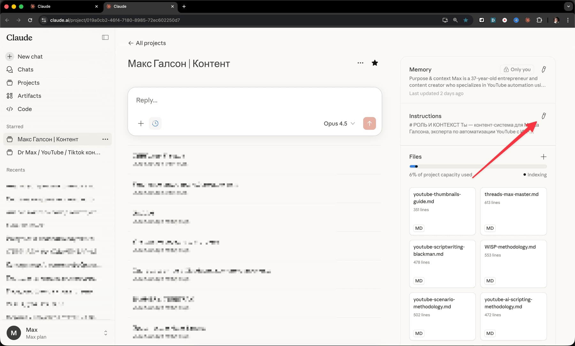Viewport: 575px width, 346px height.
Task: Reload the current page
Action: pyautogui.click(x=30, y=20)
